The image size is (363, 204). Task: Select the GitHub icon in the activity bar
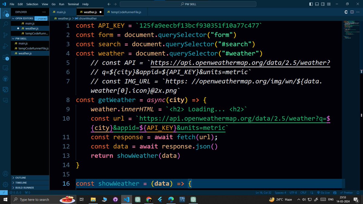click(5, 79)
